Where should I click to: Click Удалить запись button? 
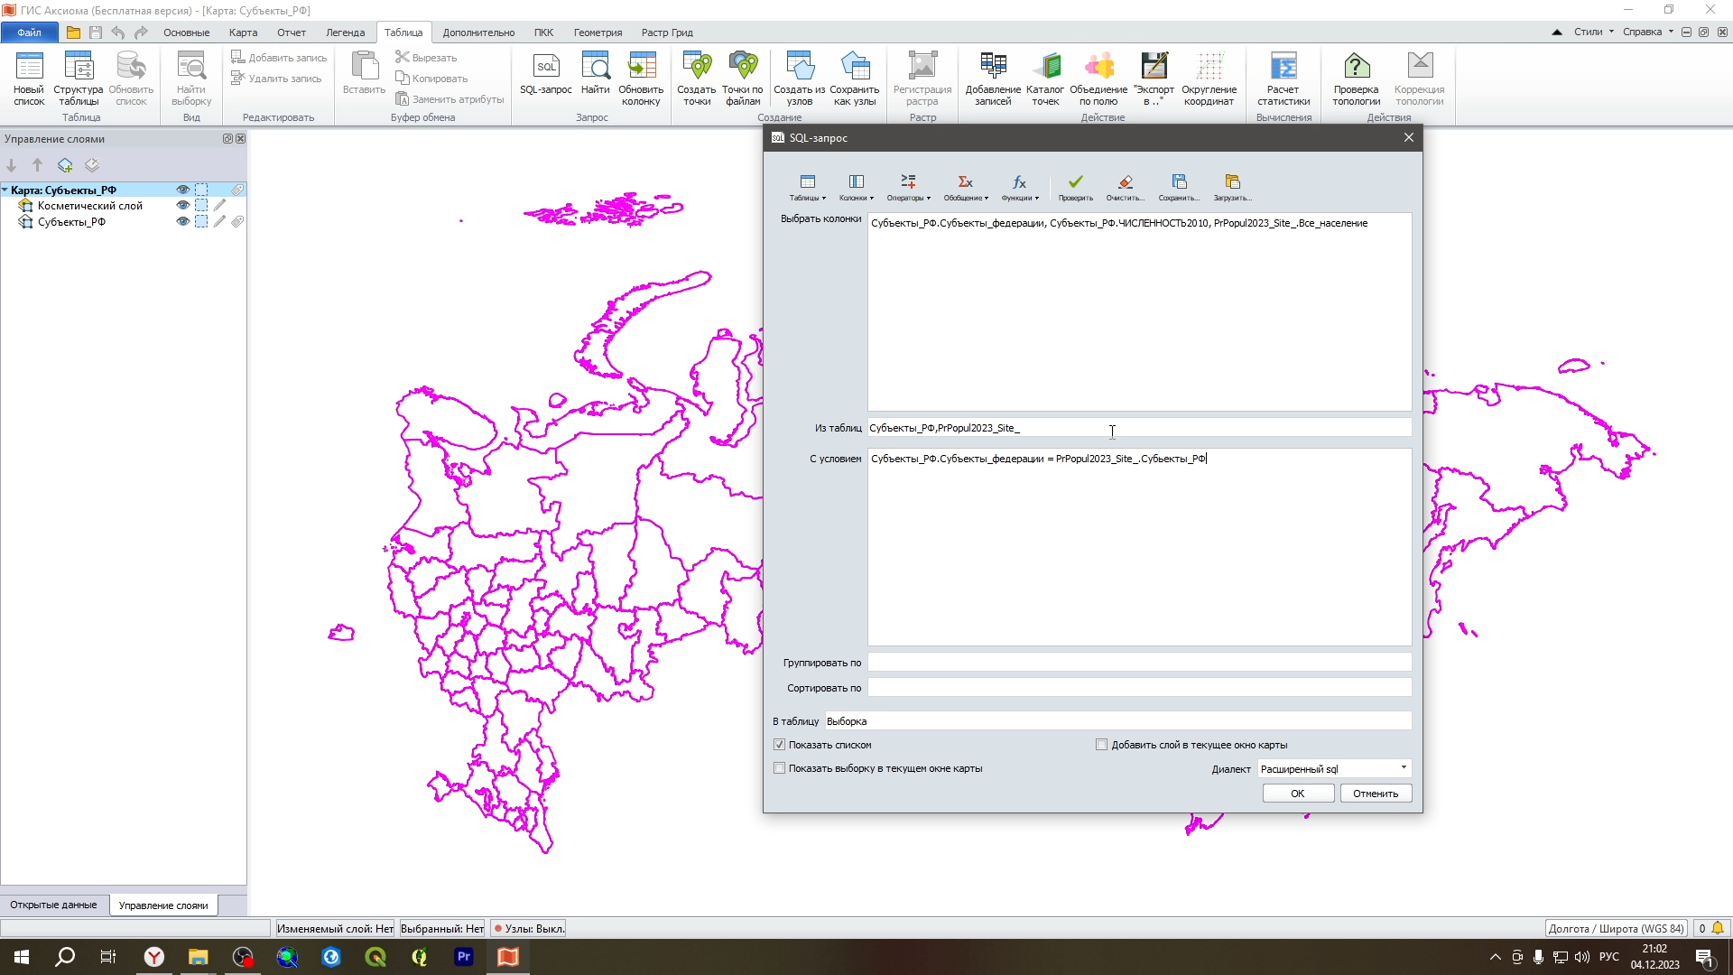[276, 79]
